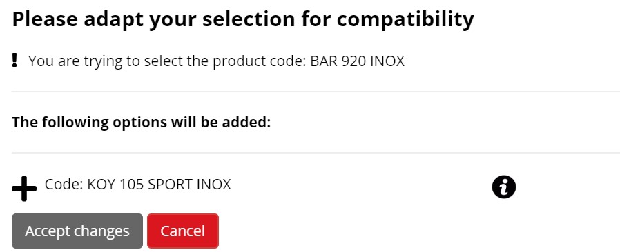Cancel the compatibility adaptation

click(183, 231)
